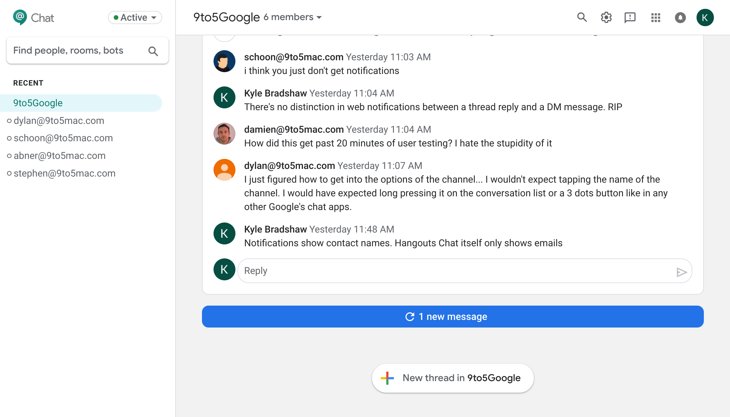Click the send feedback icon
730x417 pixels.
pos(630,17)
